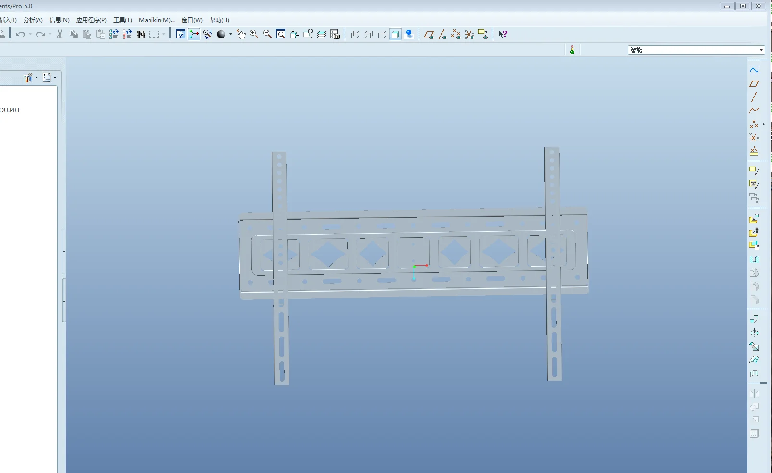The image size is (772, 473).
Task: Click the Zoom Out magnifier icon
Action: (267, 34)
